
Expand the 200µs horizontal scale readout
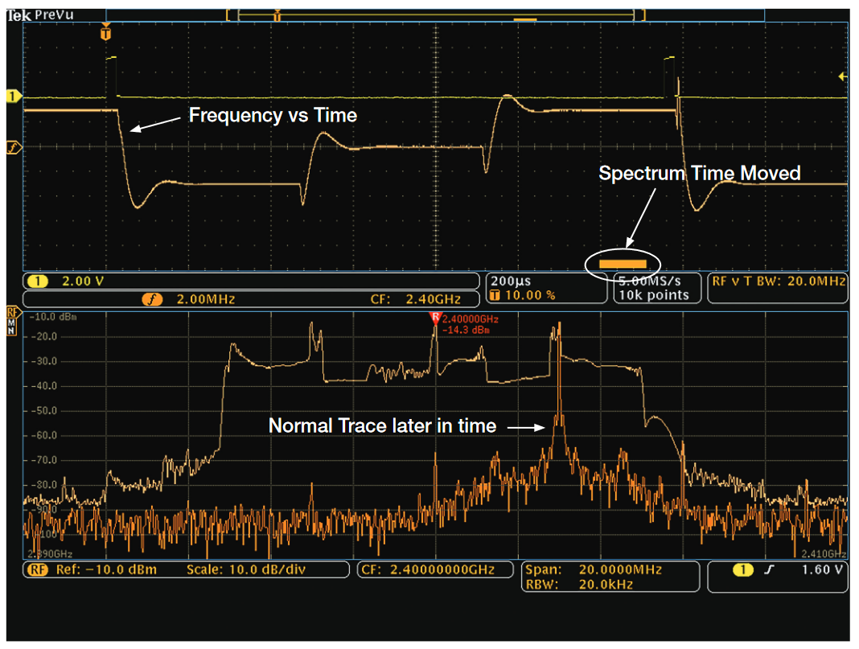(x=511, y=280)
